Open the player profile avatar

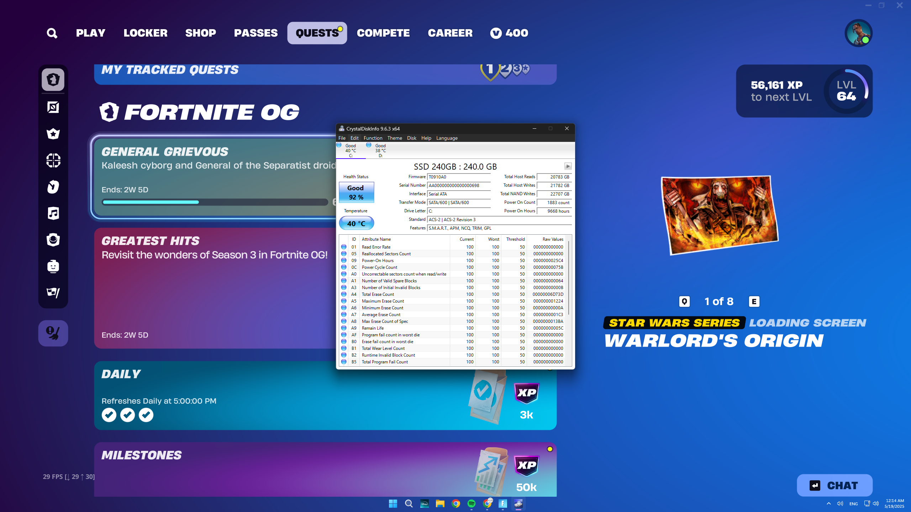click(858, 33)
